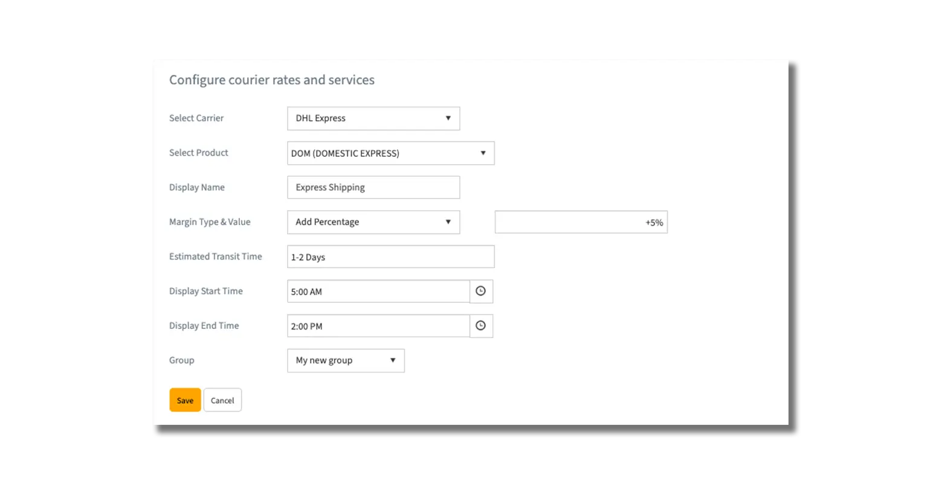This screenshot has height=484, width=942.
Task: Open the Select Carrier dropdown showing DHL Express
Action: [373, 118]
